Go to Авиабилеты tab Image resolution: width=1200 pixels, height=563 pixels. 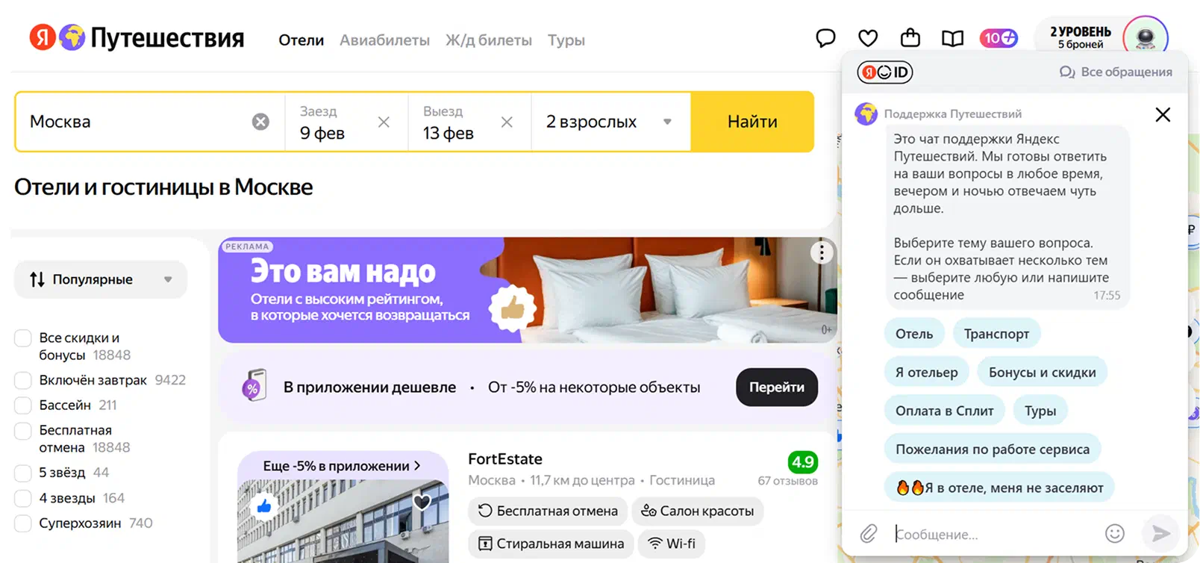(385, 40)
